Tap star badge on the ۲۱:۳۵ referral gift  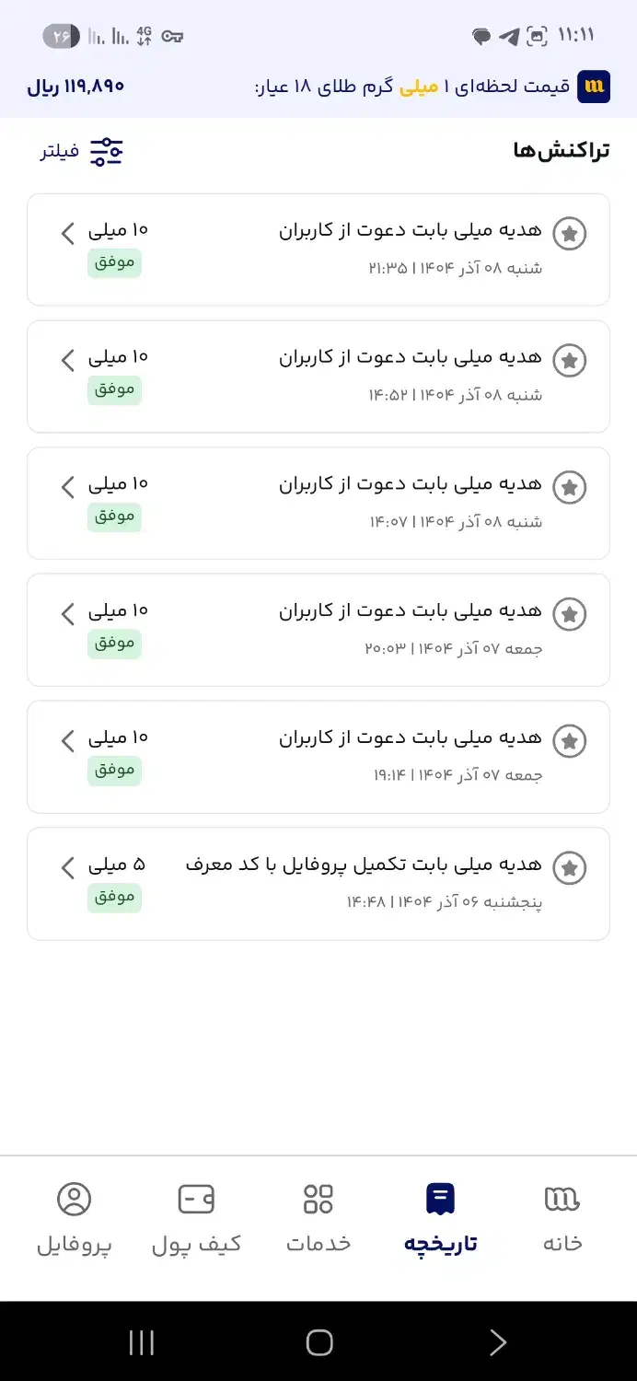(x=570, y=233)
